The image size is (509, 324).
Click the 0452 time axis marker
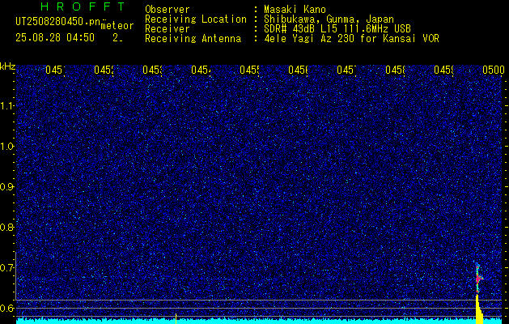pyautogui.click(x=104, y=70)
